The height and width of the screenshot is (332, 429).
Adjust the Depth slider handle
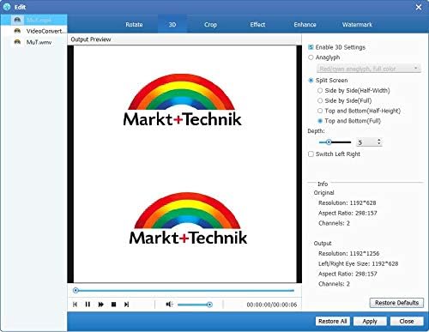tap(329, 142)
